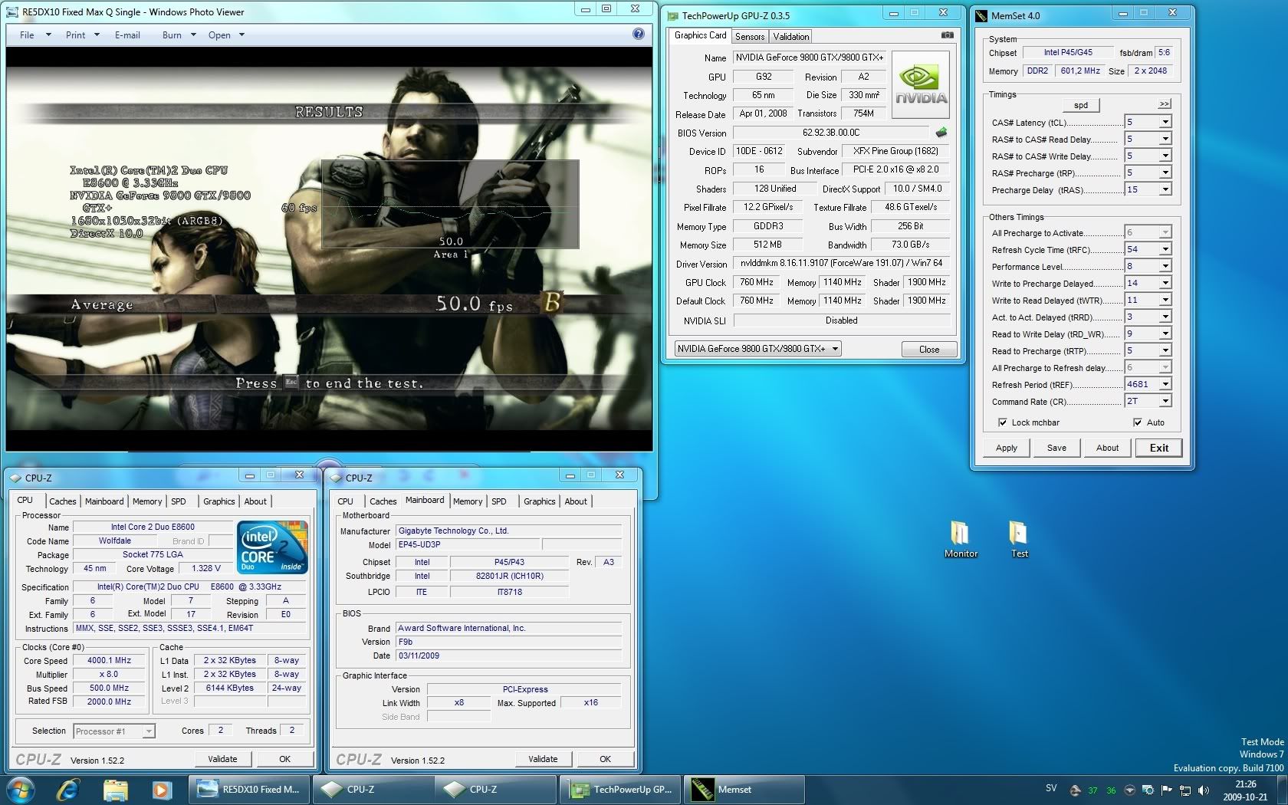Open Windows Photo Viewer help icon
Screen dimensions: 1288x805
click(x=638, y=34)
